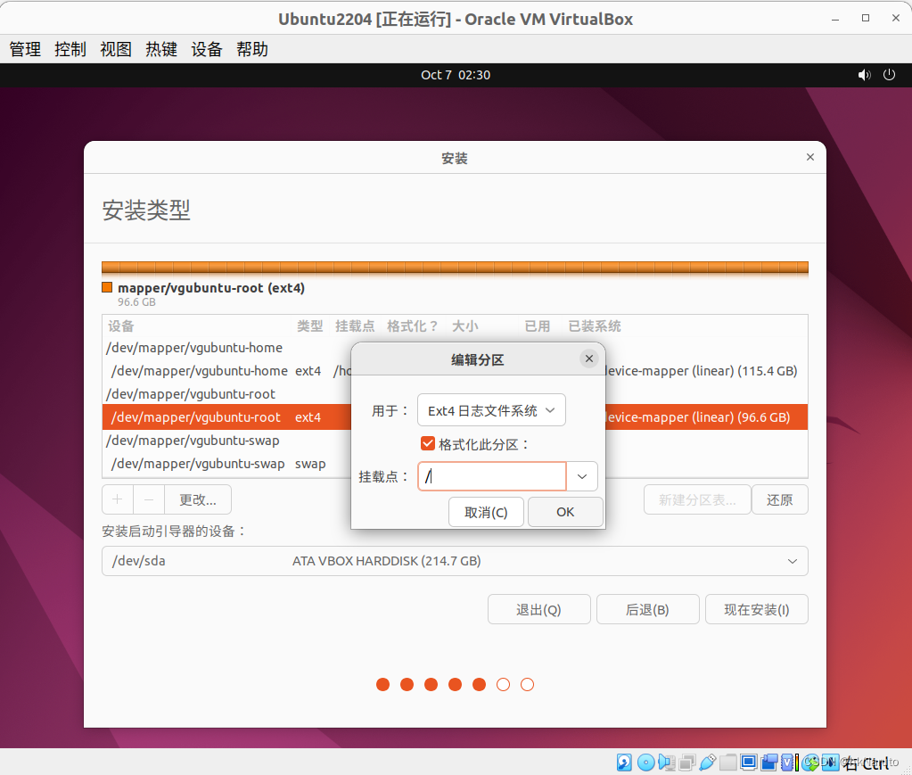Viewport: 912px width, 775px height.
Task: Click the network adapter status icon
Action: pyautogui.click(x=687, y=763)
